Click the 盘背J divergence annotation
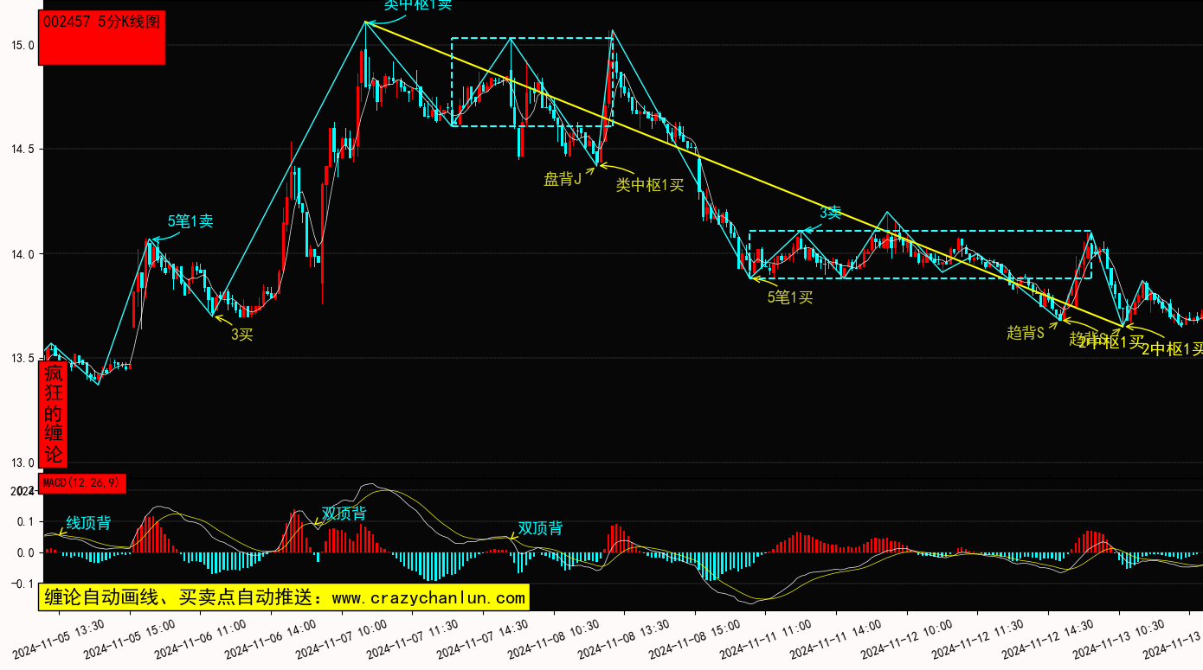This screenshot has height=670, width=1203. click(x=562, y=179)
